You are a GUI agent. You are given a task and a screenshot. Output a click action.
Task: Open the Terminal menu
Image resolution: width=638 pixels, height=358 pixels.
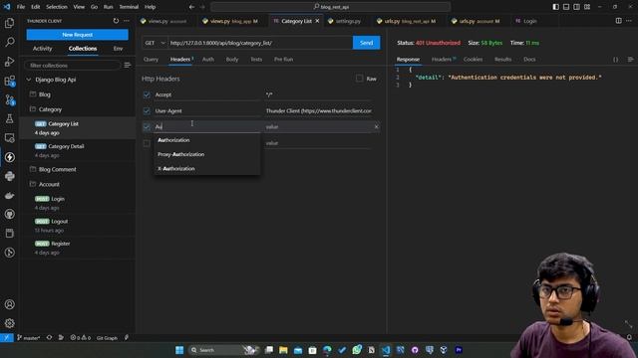click(129, 7)
